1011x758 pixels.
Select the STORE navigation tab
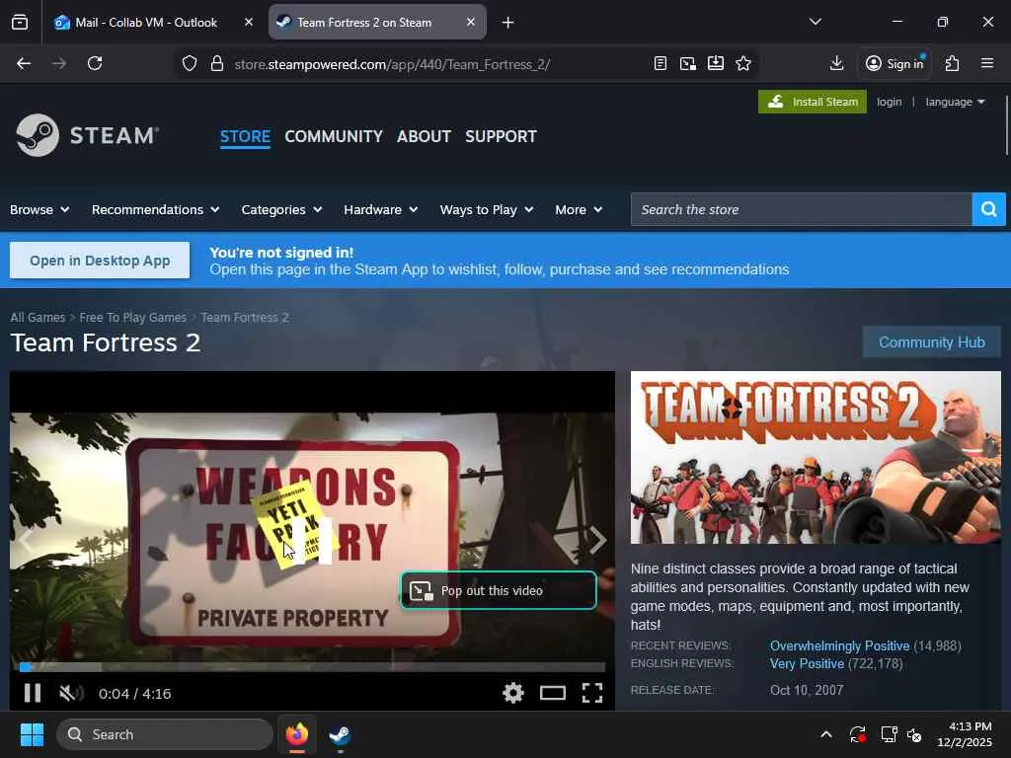[x=245, y=136]
